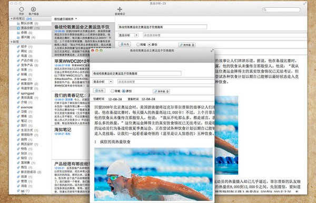Click the 附件数 attachment button in popup window
This screenshot has width=316, height=203.
point(161,92)
